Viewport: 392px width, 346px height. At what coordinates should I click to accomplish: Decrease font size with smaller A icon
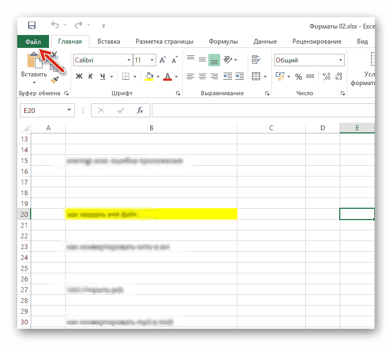pyautogui.click(x=174, y=60)
